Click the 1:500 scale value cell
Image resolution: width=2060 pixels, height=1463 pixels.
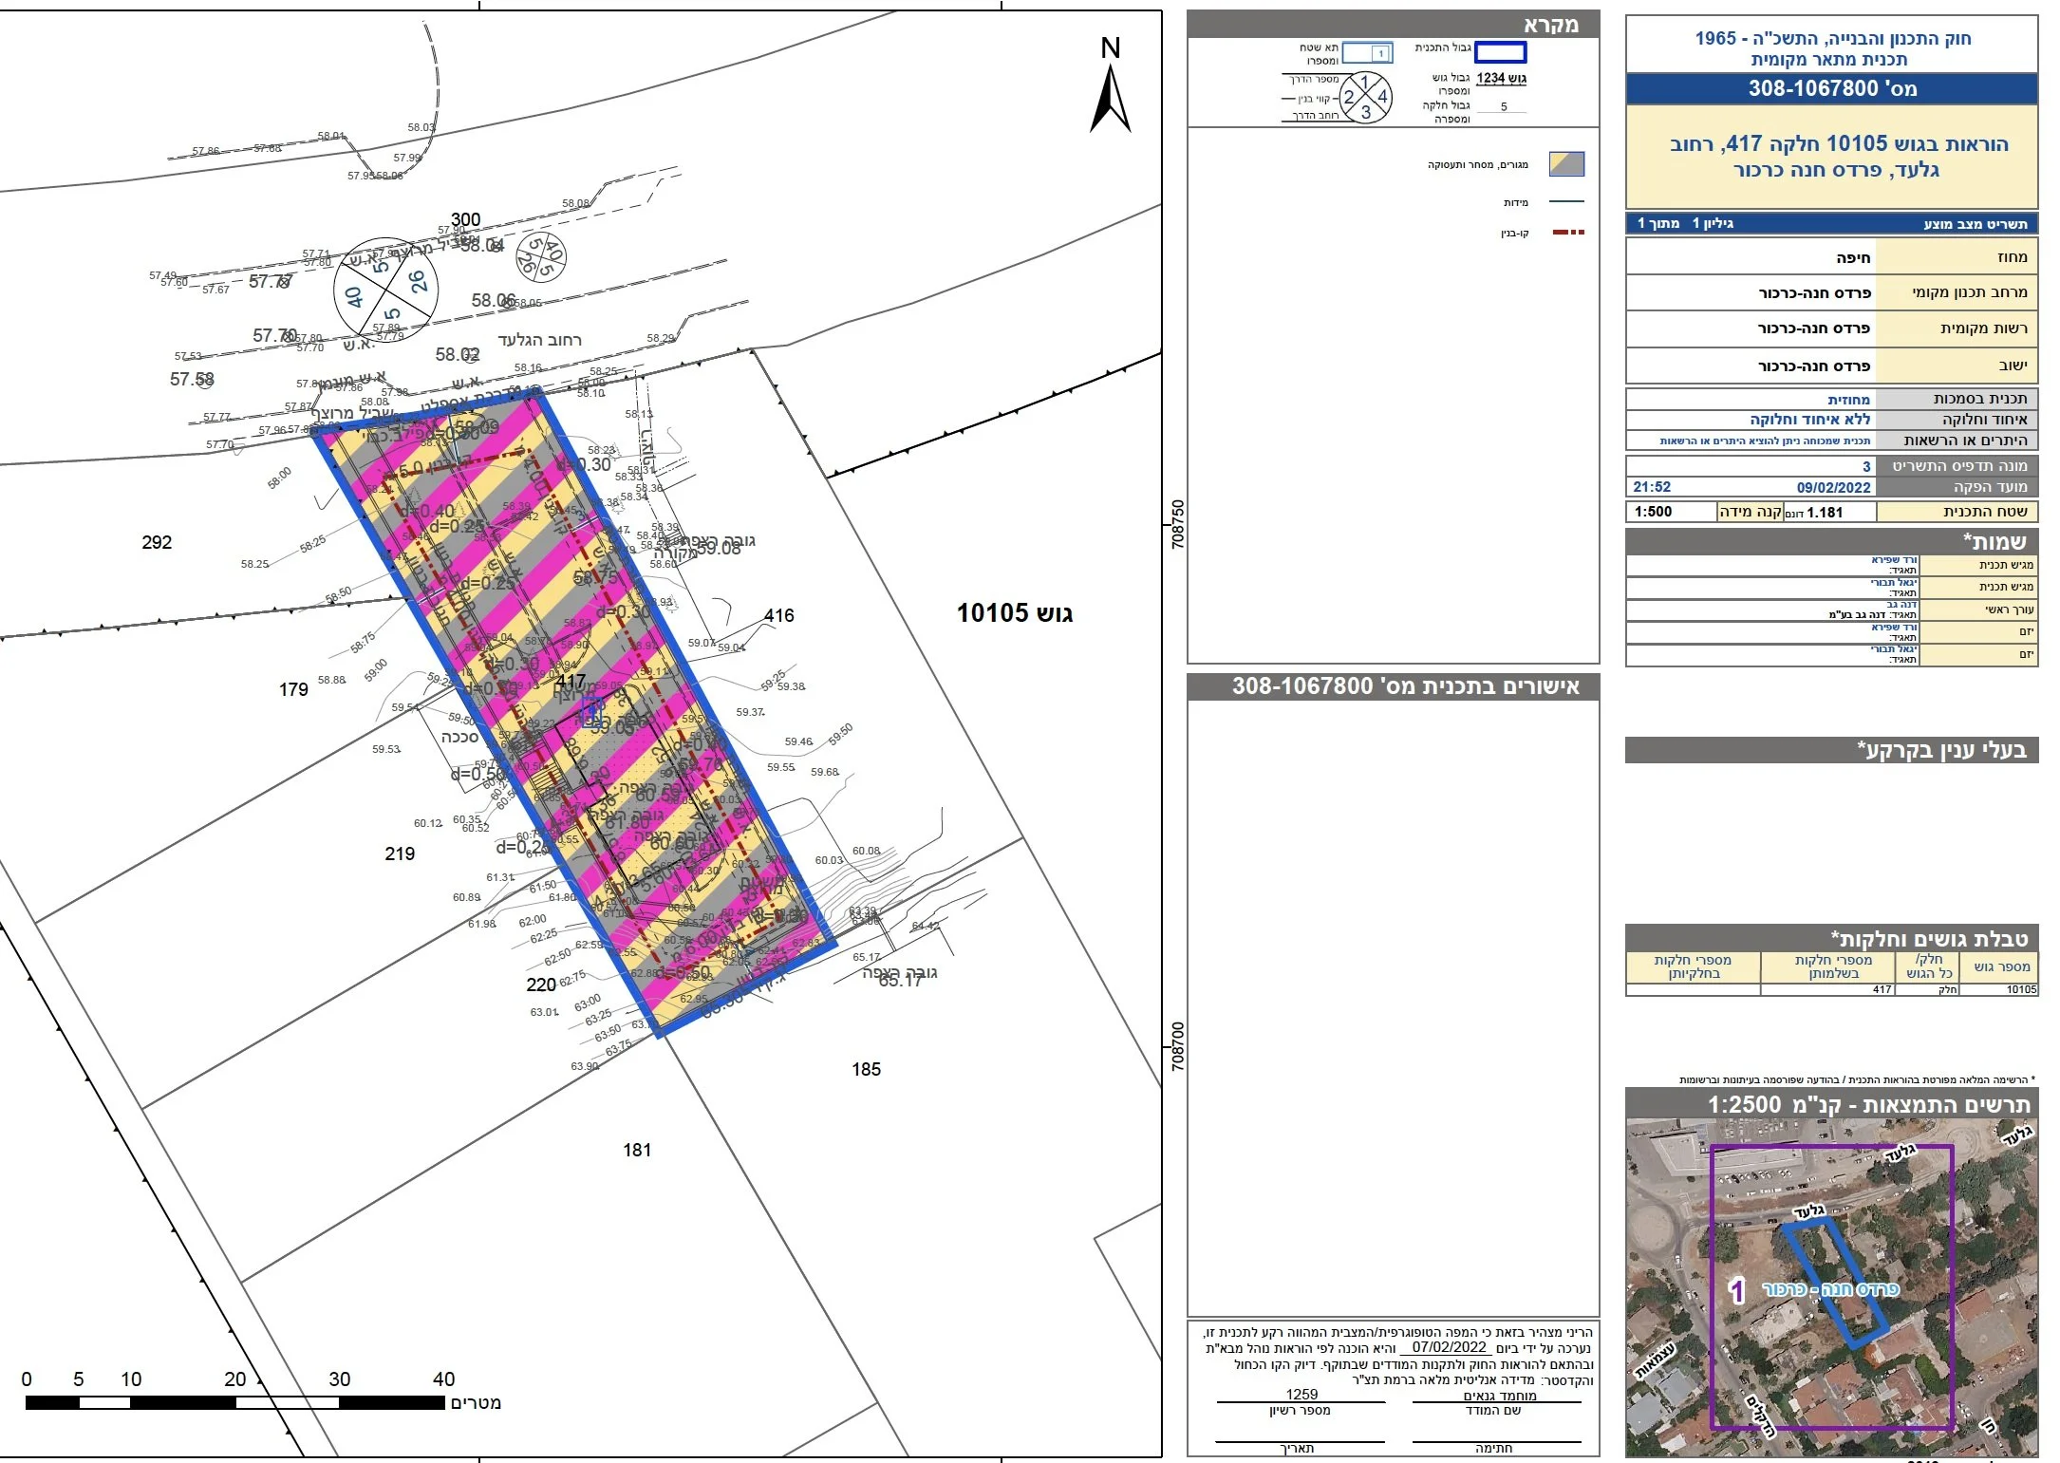(x=1653, y=512)
